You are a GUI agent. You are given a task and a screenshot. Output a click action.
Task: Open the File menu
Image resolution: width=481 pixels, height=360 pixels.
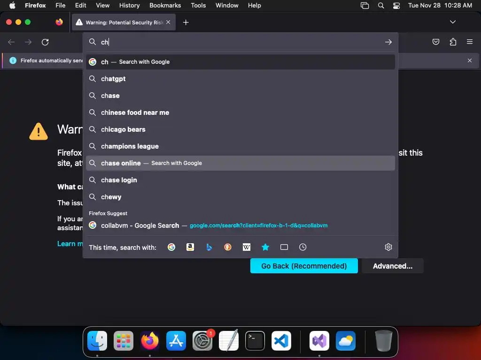[61, 5]
